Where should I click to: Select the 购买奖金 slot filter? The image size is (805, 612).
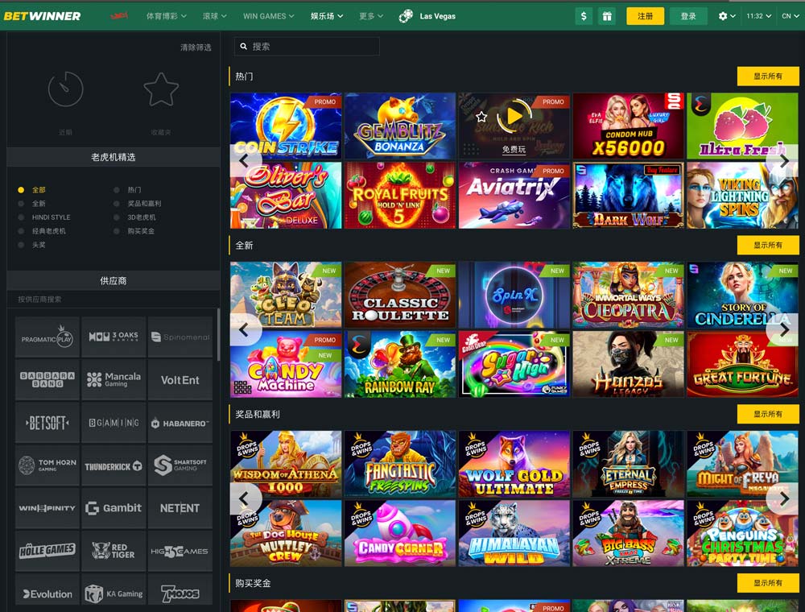pyautogui.click(x=134, y=231)
